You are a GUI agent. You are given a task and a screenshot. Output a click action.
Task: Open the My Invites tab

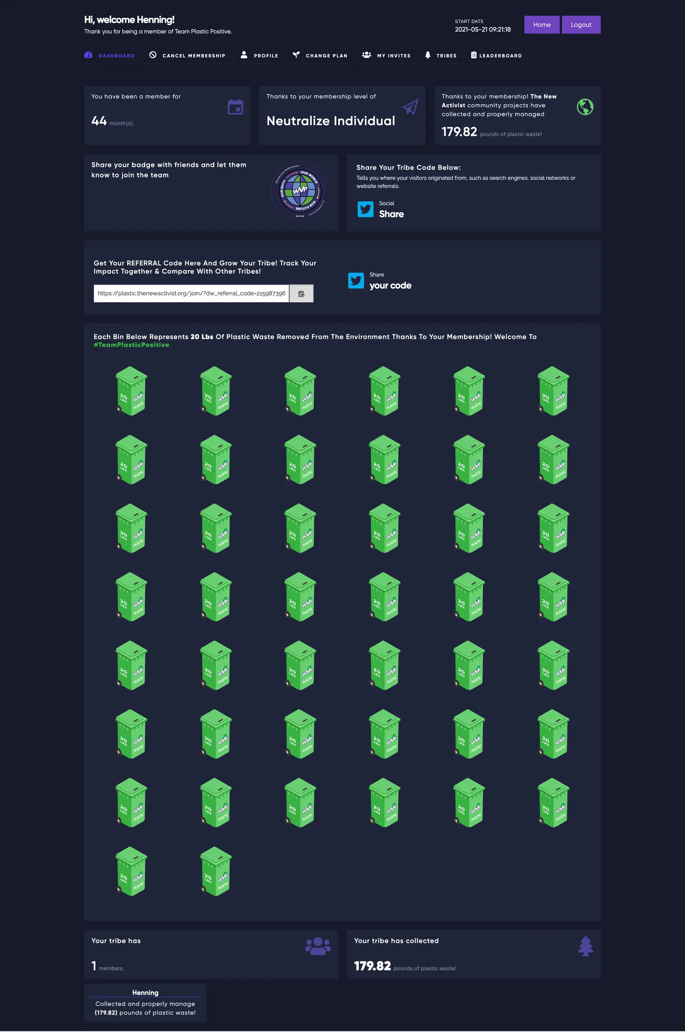click(x=386, y=56)
